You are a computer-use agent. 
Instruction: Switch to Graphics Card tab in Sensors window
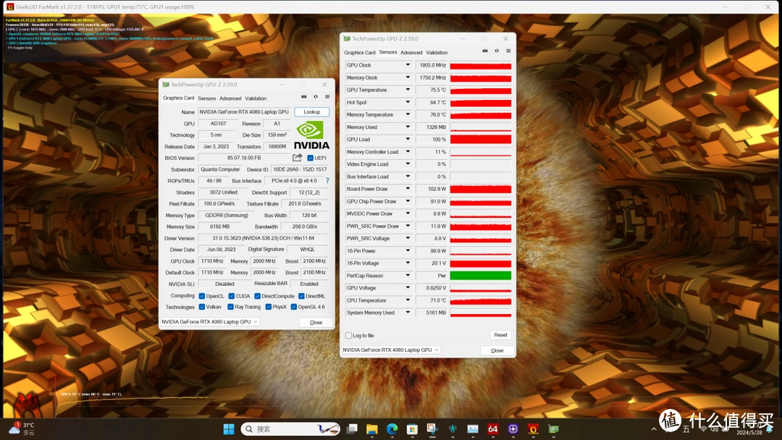coord(360,52)
